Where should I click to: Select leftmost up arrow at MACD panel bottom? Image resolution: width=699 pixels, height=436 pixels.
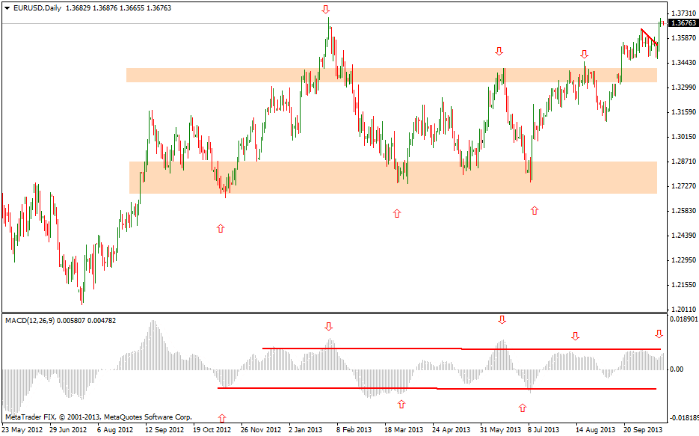[221, 418]
